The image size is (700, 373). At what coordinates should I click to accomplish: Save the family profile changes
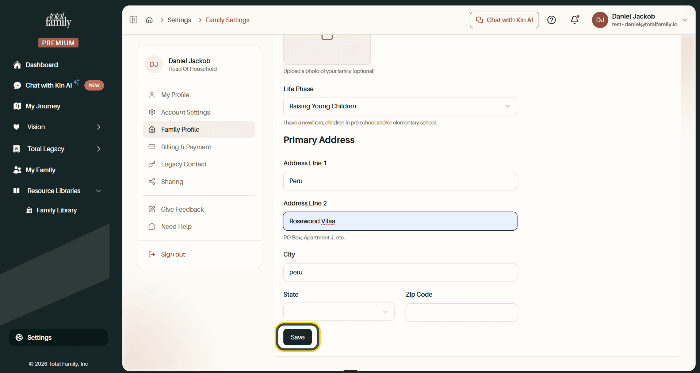(298, 337)
